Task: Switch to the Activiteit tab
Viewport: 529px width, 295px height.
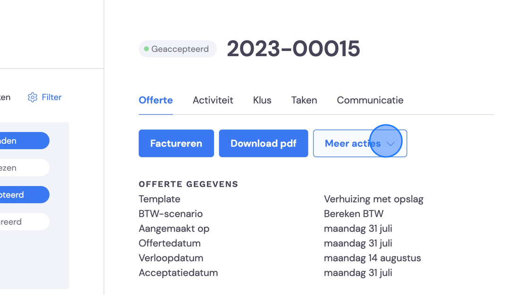Action: (x=213, y=100)
